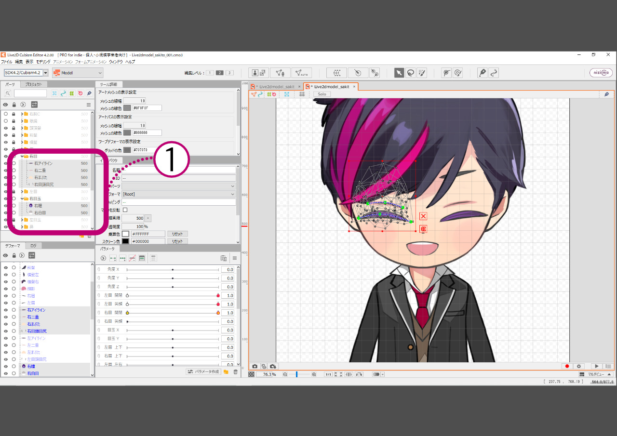Toggle visibility of 右二重 part

pos(6,171)
